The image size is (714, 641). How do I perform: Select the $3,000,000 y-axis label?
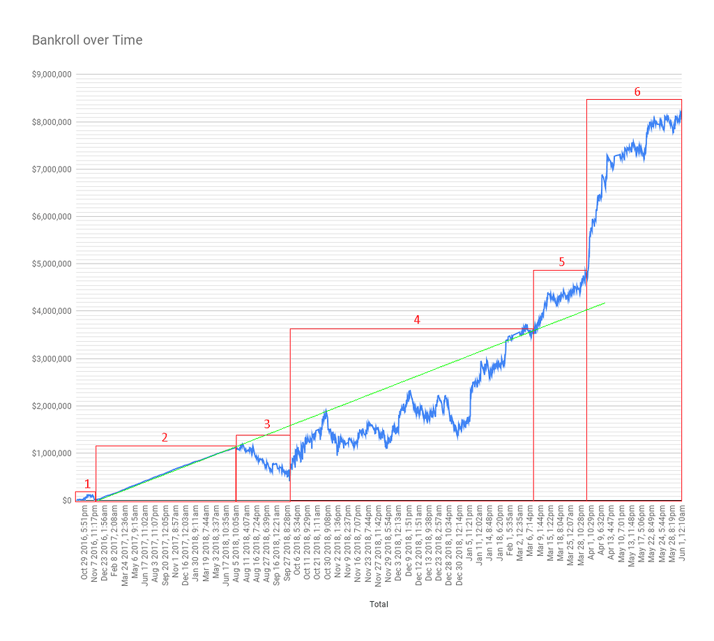(52, 359)
